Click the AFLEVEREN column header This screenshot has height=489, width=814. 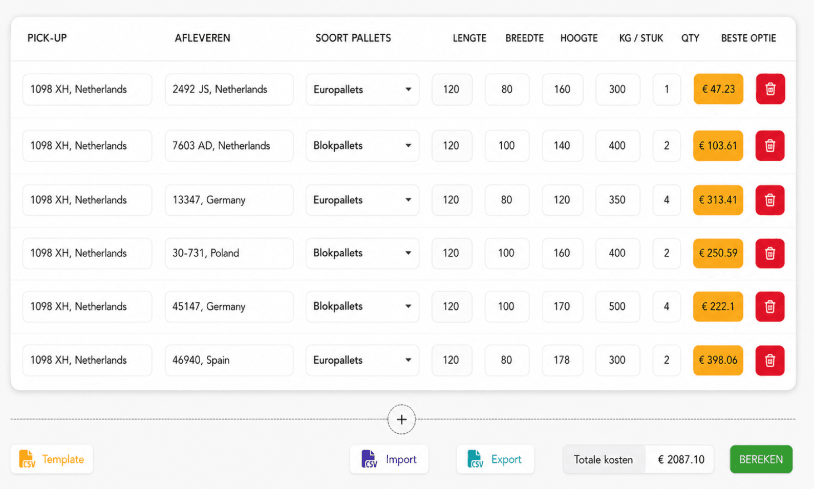coord(202,38)
